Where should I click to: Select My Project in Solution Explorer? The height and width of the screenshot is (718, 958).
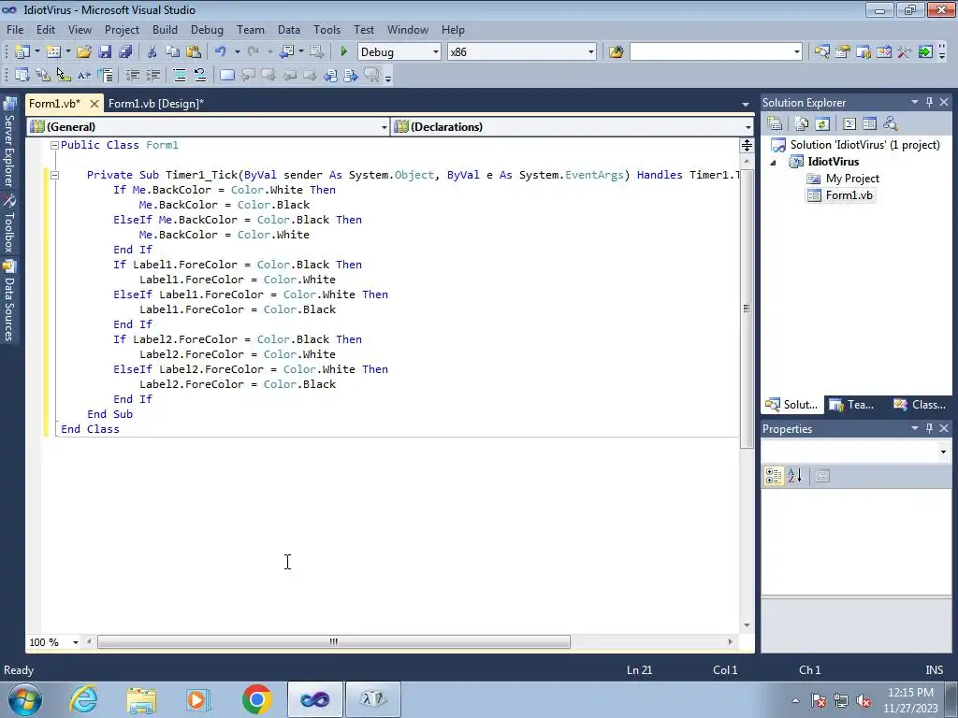coord(852,179)
